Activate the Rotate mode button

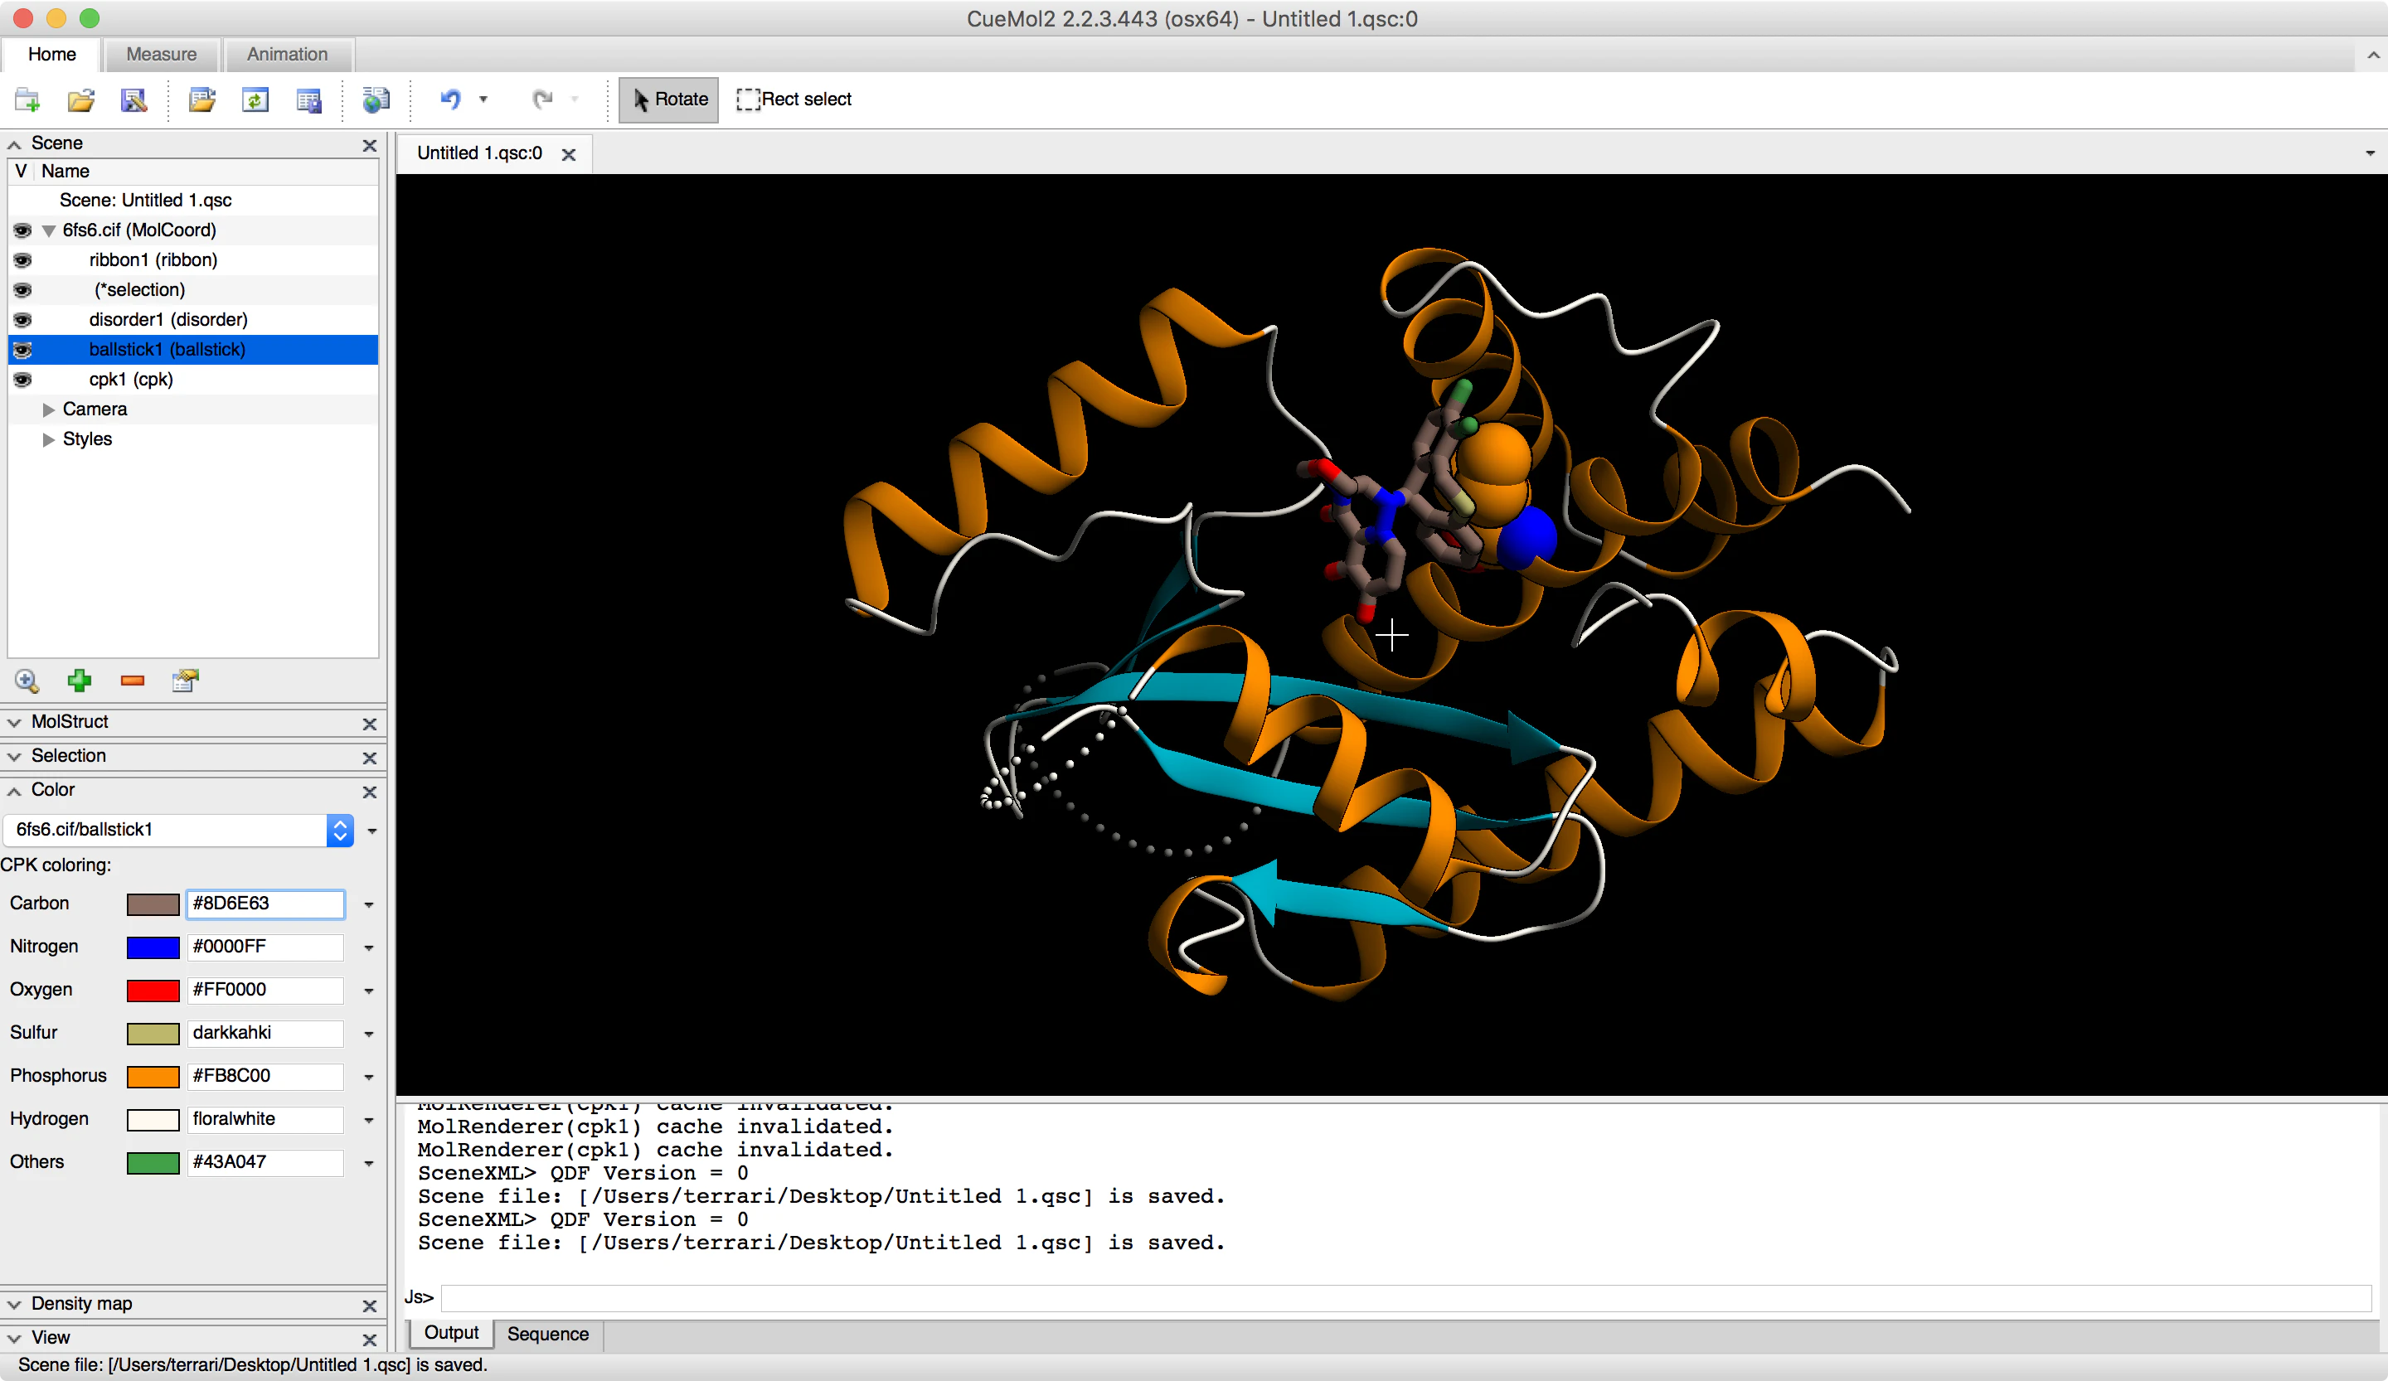669,99
